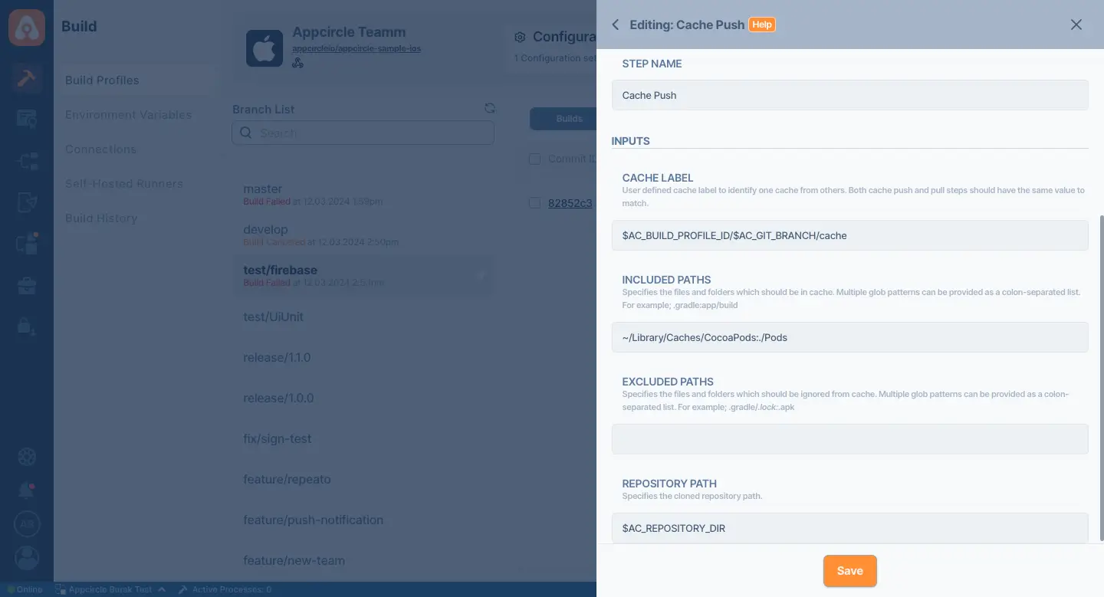Go to Self-Hosted Runners menu item
Image resolution: width=1104 pixels, height=597 pixels.
point(123,184)
